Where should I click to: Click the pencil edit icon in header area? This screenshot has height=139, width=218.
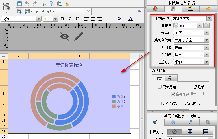tap(79, 36)
